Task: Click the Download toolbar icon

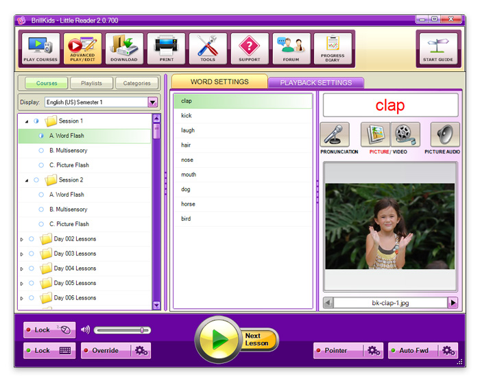Action: (124, 49)
